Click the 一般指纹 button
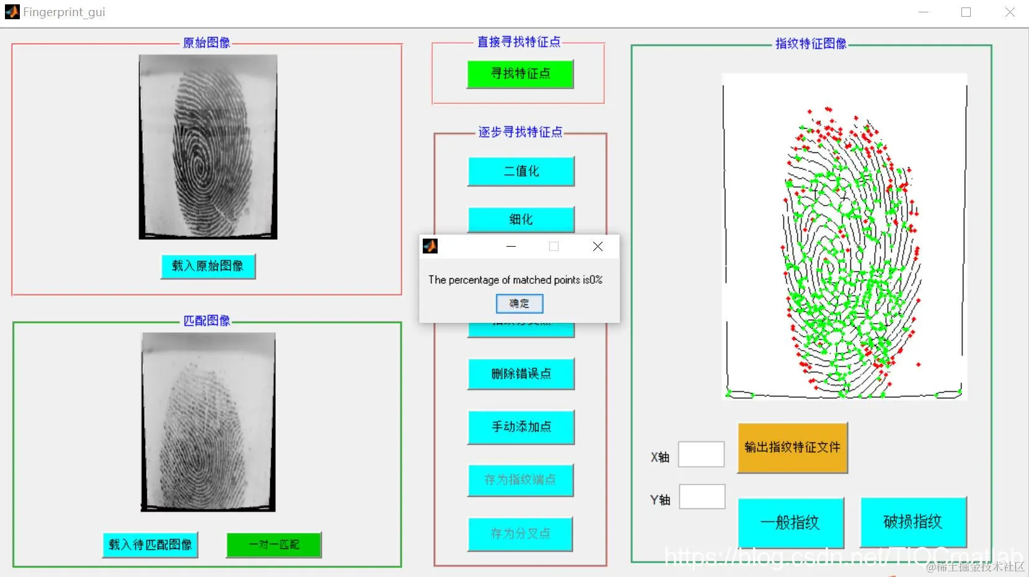Viewport: 1029px width, 577px height. pos(791,522)
